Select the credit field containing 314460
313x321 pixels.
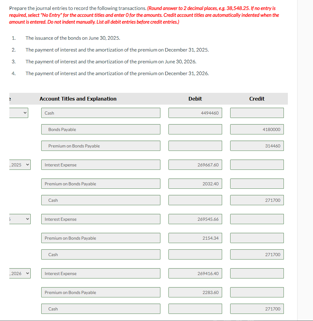click(257, 146)
